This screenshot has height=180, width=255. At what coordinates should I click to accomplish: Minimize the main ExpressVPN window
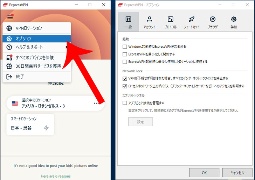[76, 5]
